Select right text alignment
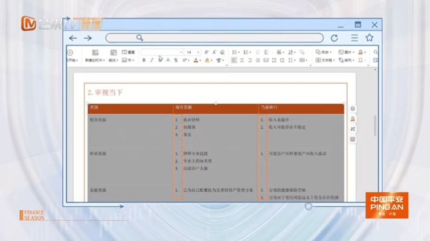This screenshot has height=241, width=430. click(250, 60)
